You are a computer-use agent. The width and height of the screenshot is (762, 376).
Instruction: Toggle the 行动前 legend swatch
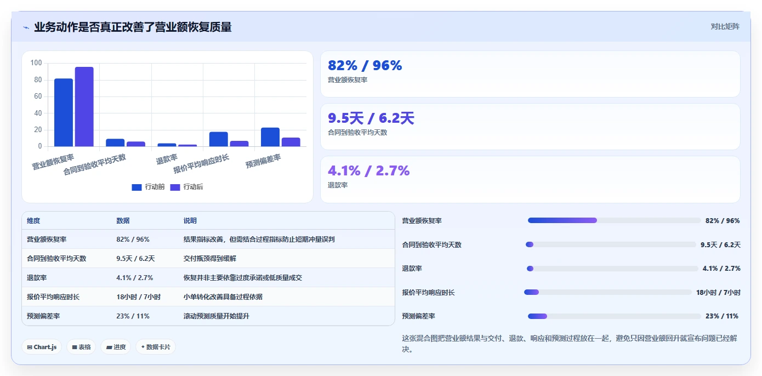pyautogui.click(x=137, y=187)
